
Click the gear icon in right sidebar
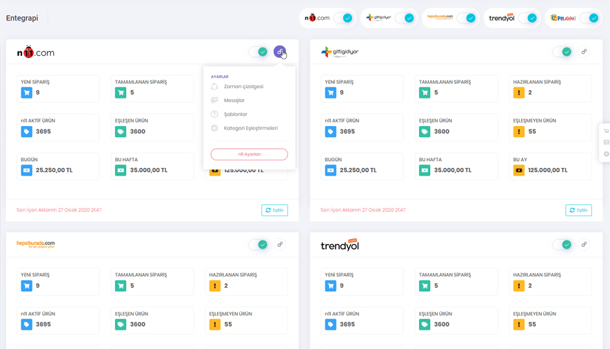606,154
